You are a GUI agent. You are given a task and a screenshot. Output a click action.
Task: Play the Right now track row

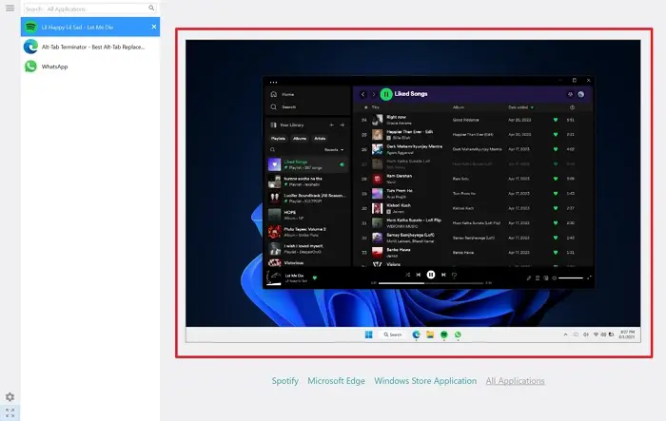click(x=470, y=120)
